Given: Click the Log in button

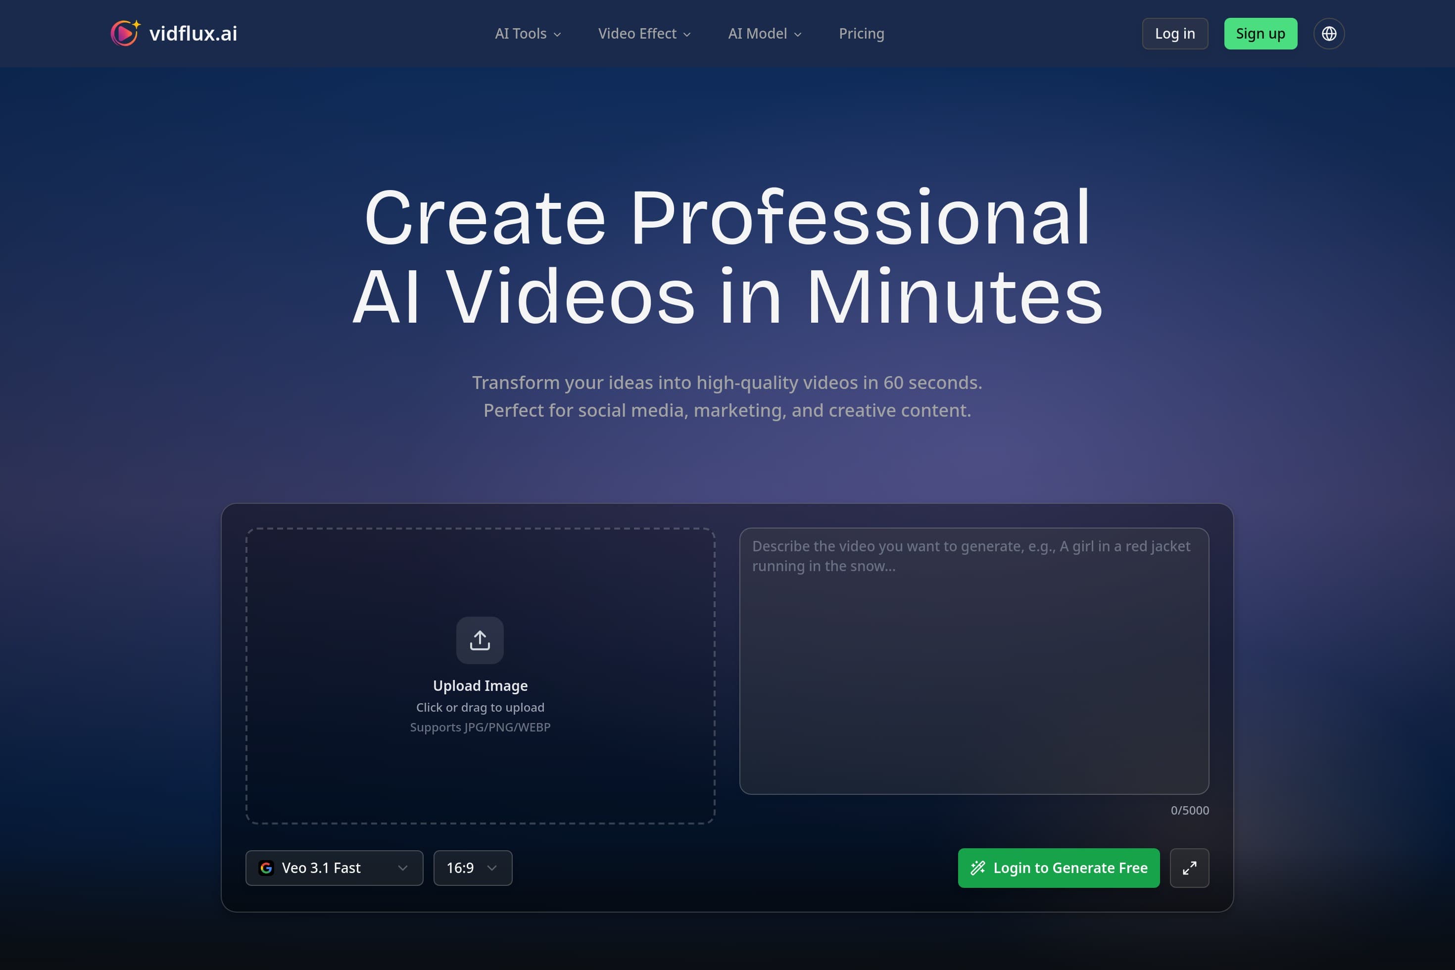Looking at the screenshot, I should coord(1174,34).
